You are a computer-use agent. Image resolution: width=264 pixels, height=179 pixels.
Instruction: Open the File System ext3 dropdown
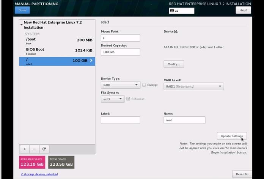(x=113, y=99)
